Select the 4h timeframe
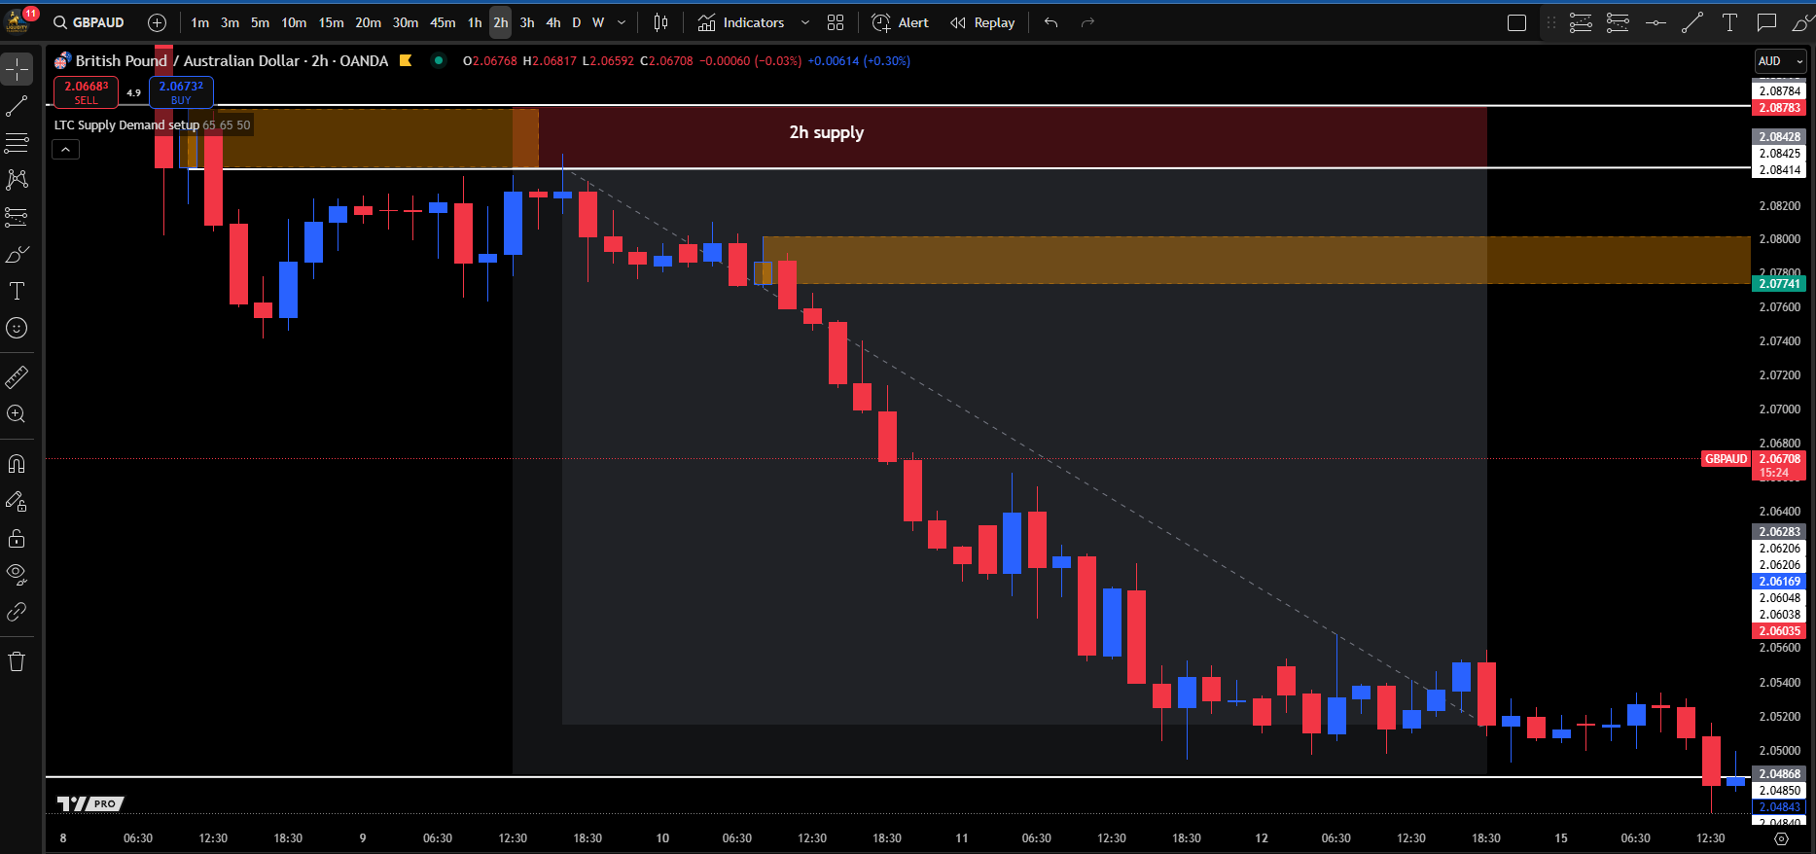The image size is (1816, 854). point(552,22)
